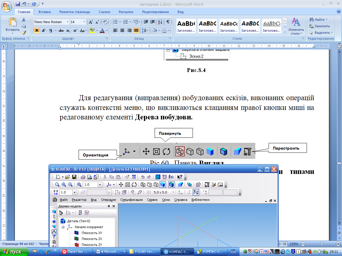Click Zoom In magnifier in KOMPAS-3D view toolbar
Screen dimensions: 342x256
coord(64,185)
